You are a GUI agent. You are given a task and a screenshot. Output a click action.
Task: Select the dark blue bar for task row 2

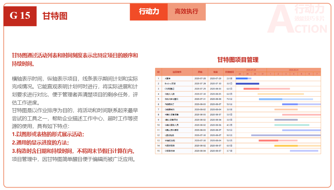247,83
